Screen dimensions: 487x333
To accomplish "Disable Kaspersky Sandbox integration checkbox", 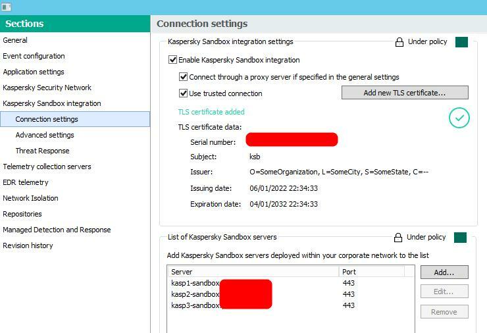I will click(173, 60).
